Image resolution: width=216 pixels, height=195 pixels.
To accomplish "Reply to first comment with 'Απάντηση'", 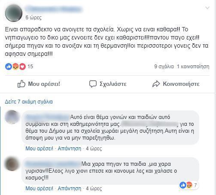I will [70, 149].
